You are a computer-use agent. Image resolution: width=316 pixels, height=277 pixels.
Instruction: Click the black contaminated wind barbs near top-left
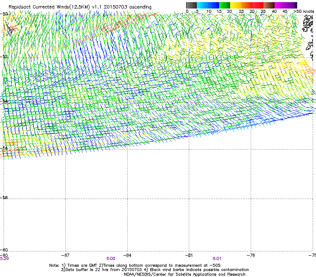9,30
